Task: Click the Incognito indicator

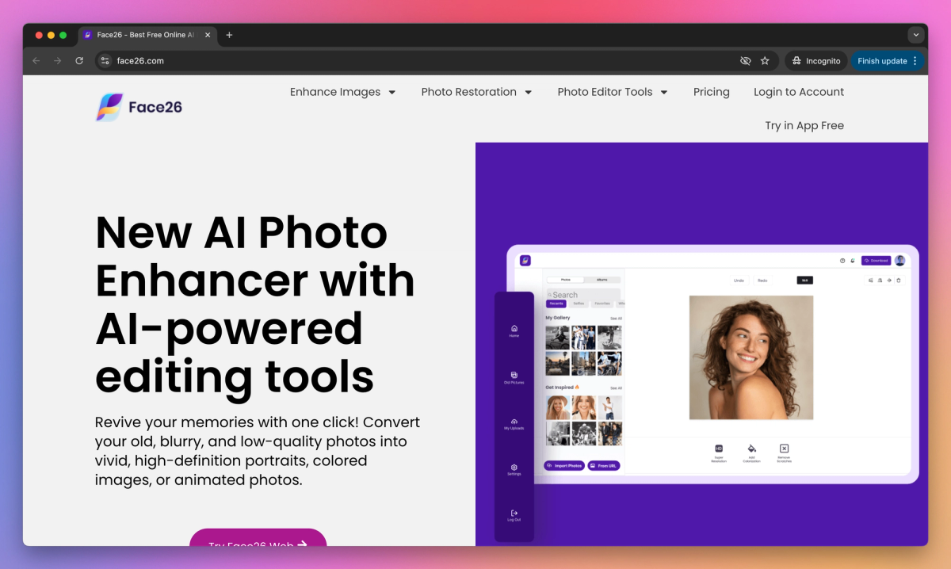Action: point(816,61)
